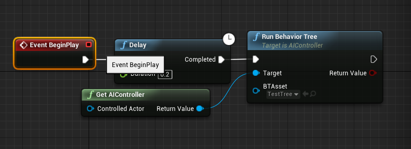Select the Event BeginPlay node title
Screen dimensions: 411x149
(x=54, y=45)
